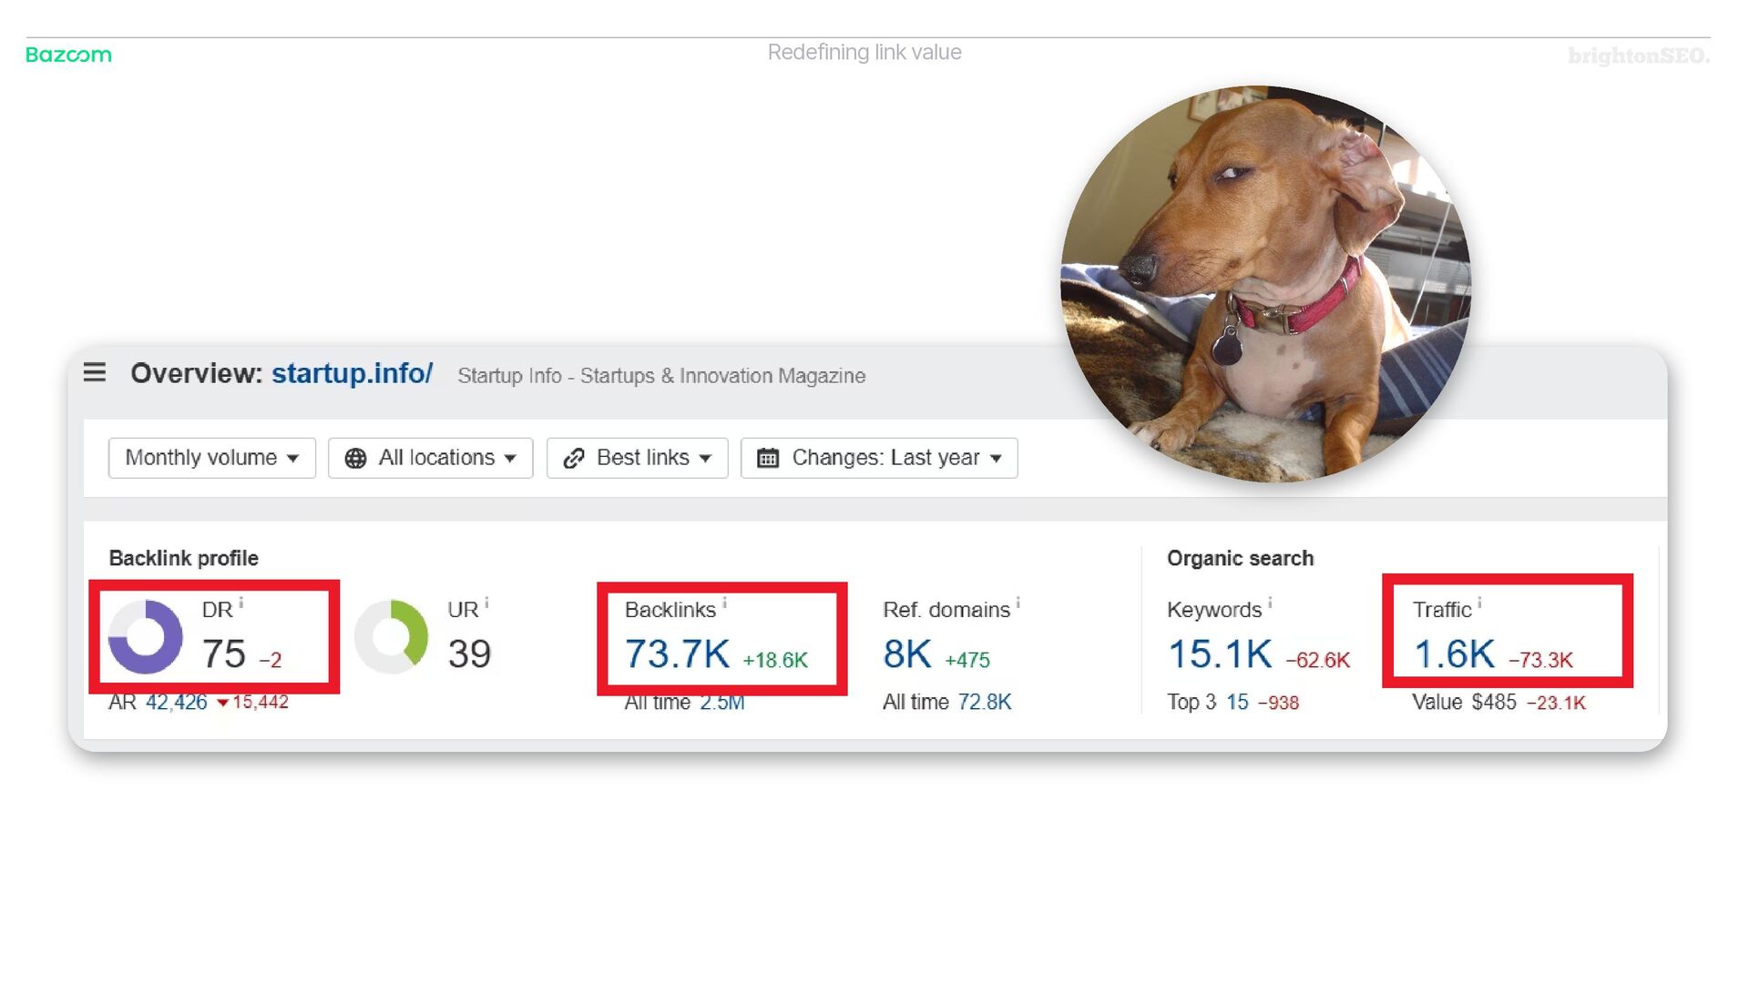Expand the Monthly volume dropdown

211,458
